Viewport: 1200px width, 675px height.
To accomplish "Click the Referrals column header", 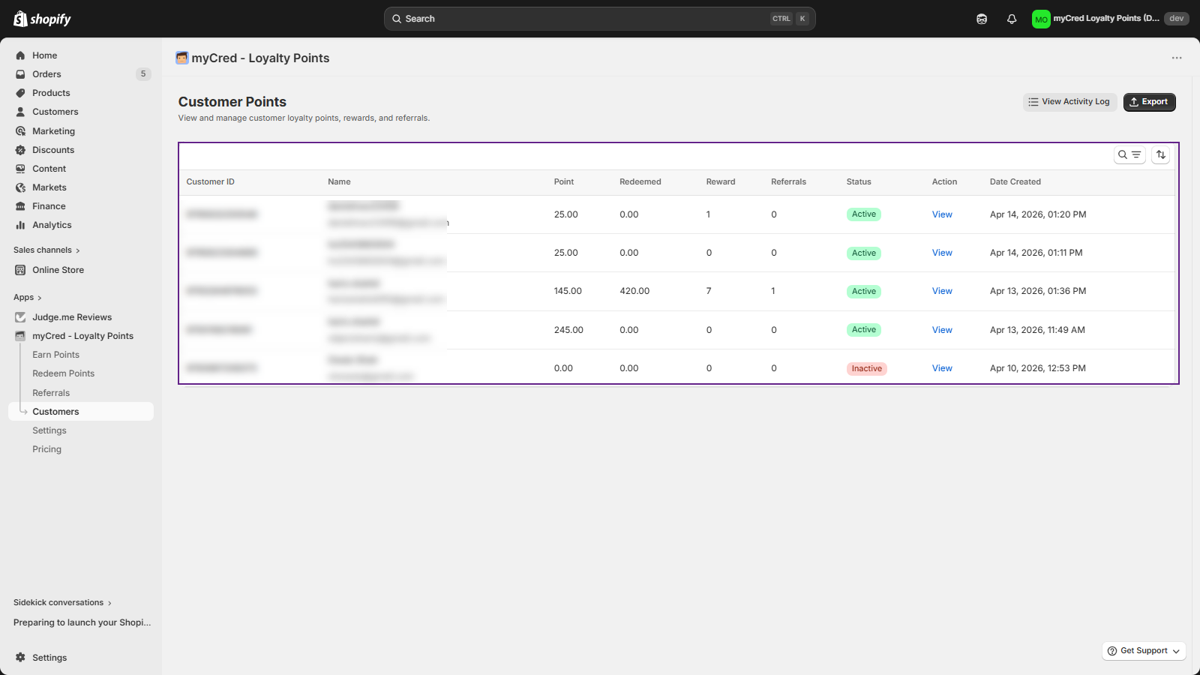I will tap(789, 182).
